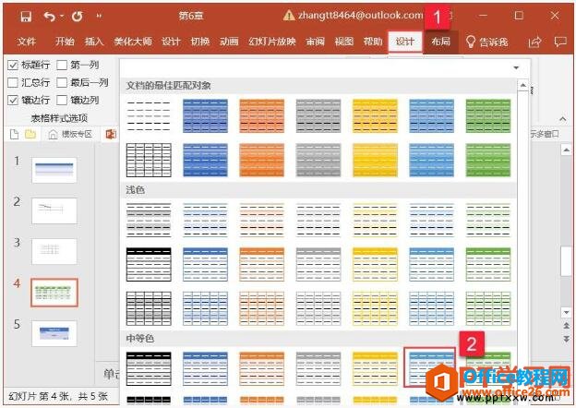Screen dimensions: 576x408
Task: Select the plain dashed no-style table style
Action: (149, 115)
